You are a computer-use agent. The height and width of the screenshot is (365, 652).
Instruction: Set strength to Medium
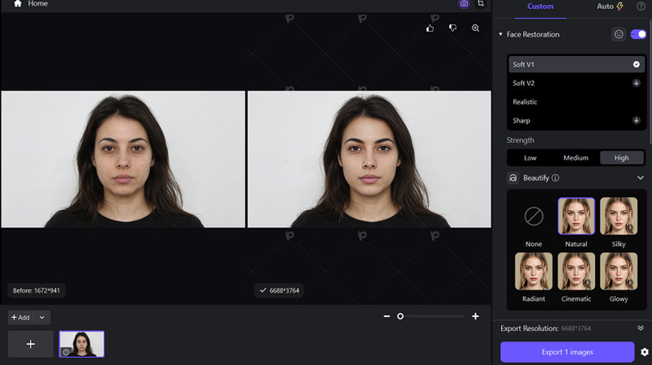576,158
